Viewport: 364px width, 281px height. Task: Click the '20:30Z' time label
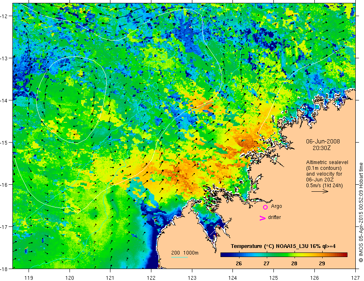[x=321, y=148]
